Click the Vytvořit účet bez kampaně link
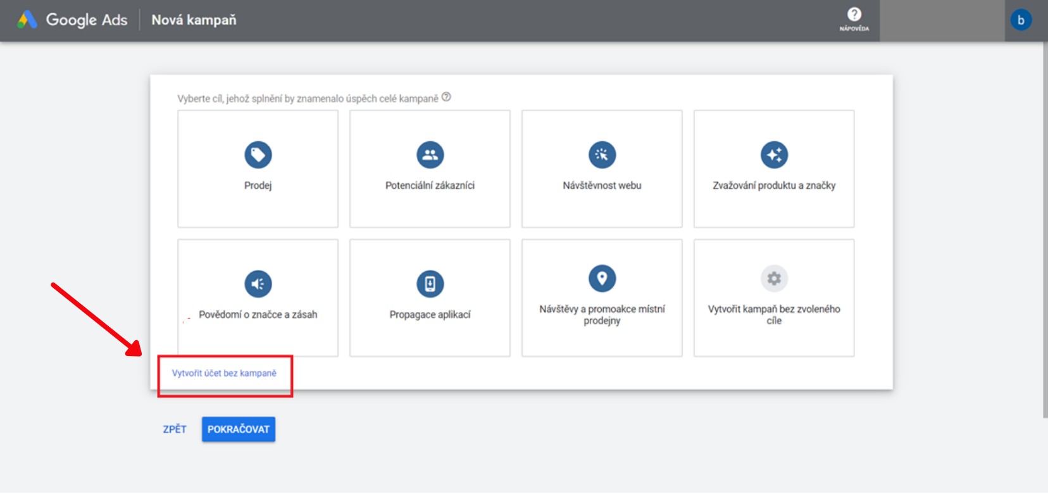The image size is (1048, 494). (x=224, y=373)
